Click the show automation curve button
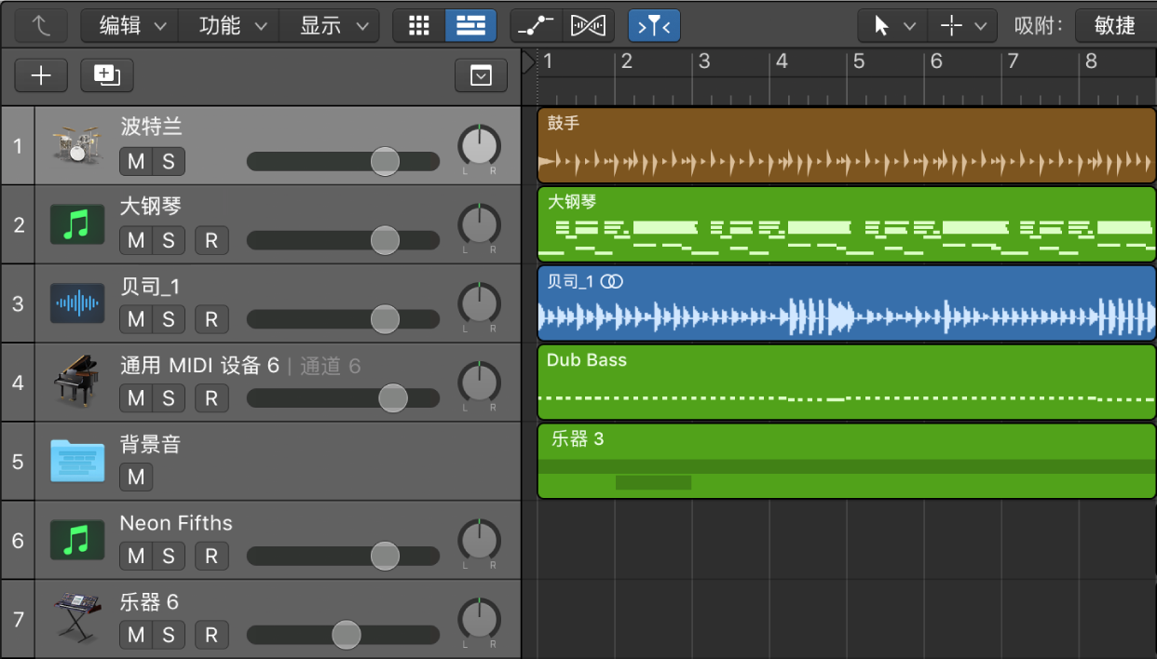 [536, 26]
